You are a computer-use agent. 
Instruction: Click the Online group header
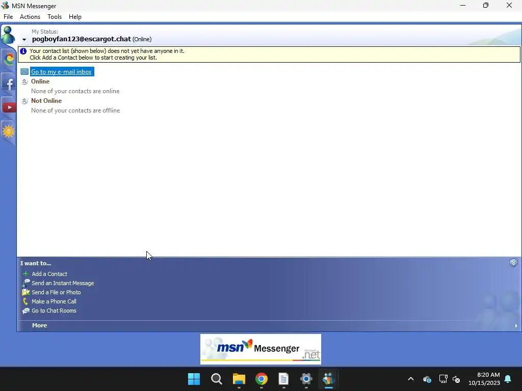click(x=40, y=81)
